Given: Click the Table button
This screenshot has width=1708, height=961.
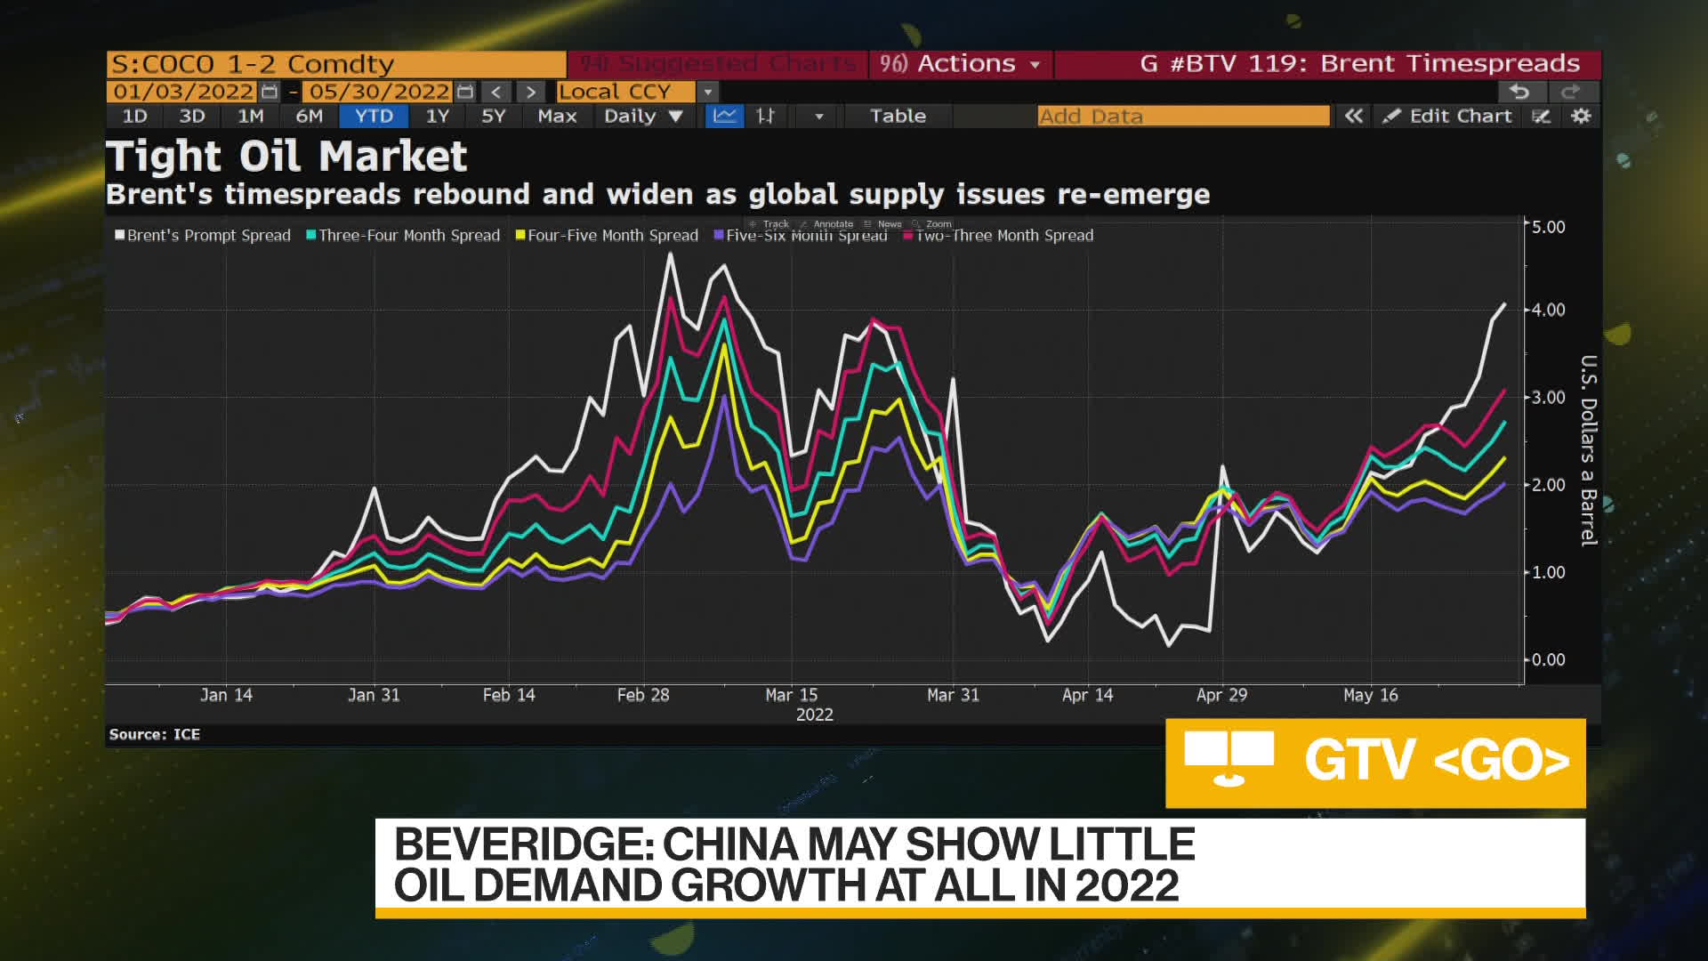Looking at the screenshot, I should [x=898, y=116].
